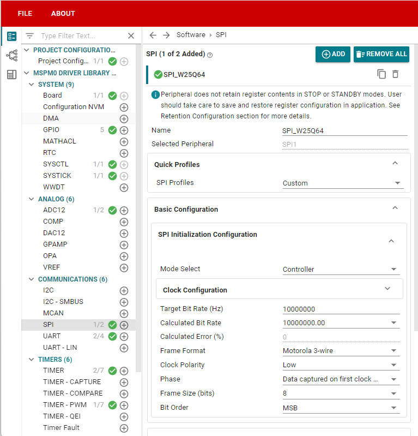The height and width of the screenshot is (436, 418).
Task: Go forward with the right arrow
Action: tap(166, 35)
